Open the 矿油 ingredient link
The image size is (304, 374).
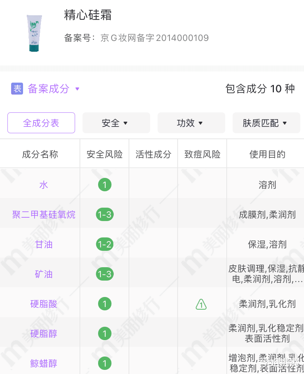44,274
